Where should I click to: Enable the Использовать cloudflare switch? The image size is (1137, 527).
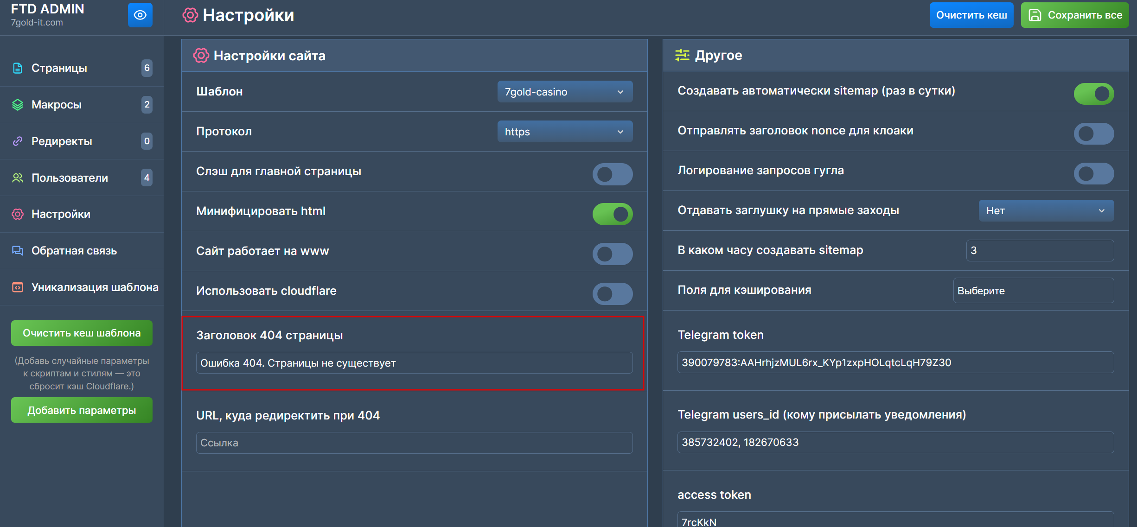coord(612,294)
